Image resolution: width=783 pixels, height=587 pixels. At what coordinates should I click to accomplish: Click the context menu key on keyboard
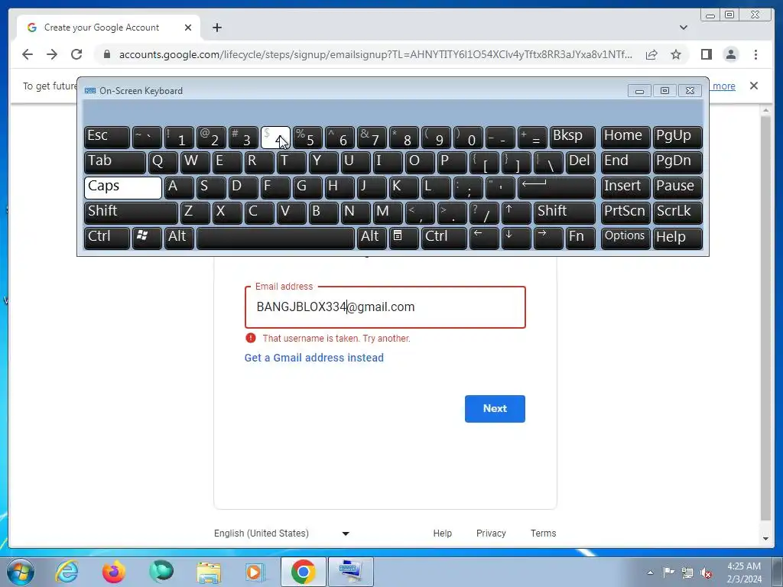(x=404, y=238)
